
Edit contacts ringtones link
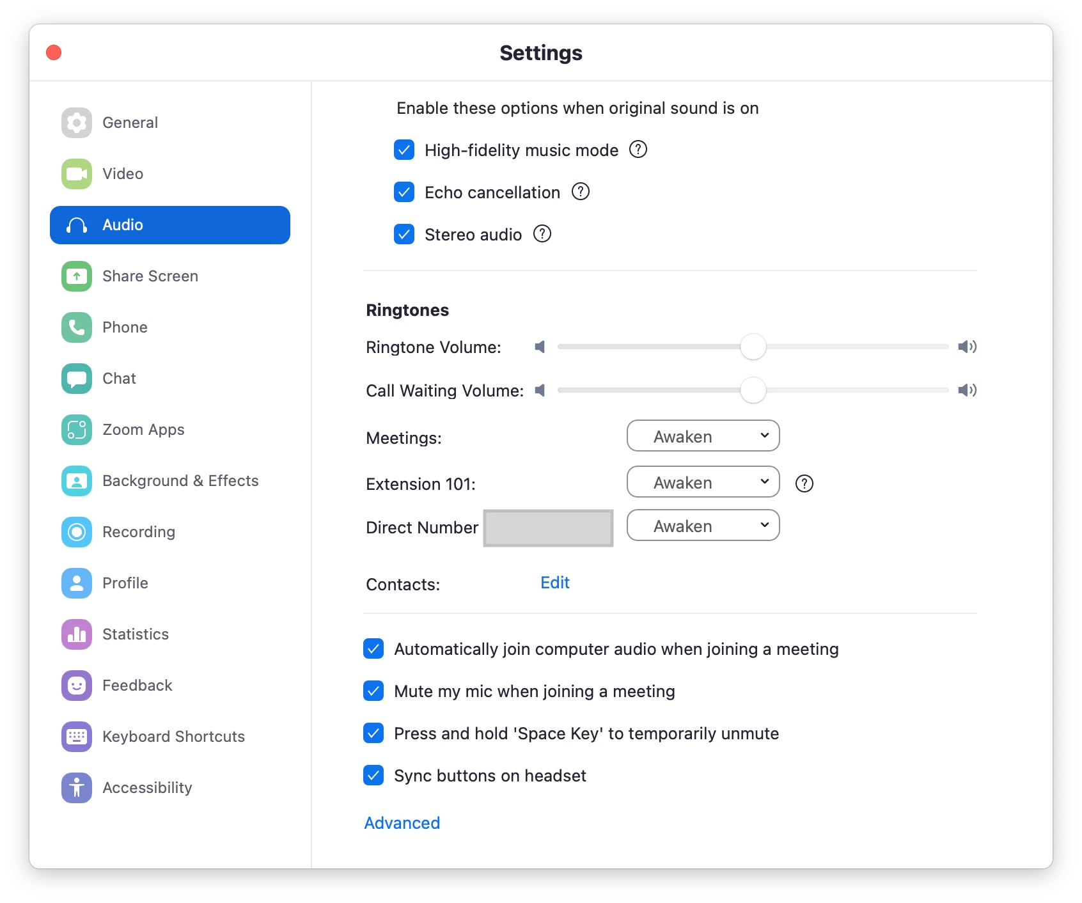tap(555, 583)
